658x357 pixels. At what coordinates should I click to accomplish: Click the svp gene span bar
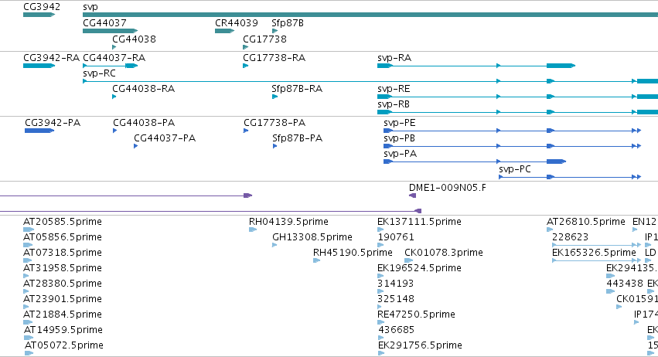pos(370,15)
